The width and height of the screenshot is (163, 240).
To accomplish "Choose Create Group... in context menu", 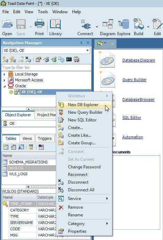I will 84,143.
